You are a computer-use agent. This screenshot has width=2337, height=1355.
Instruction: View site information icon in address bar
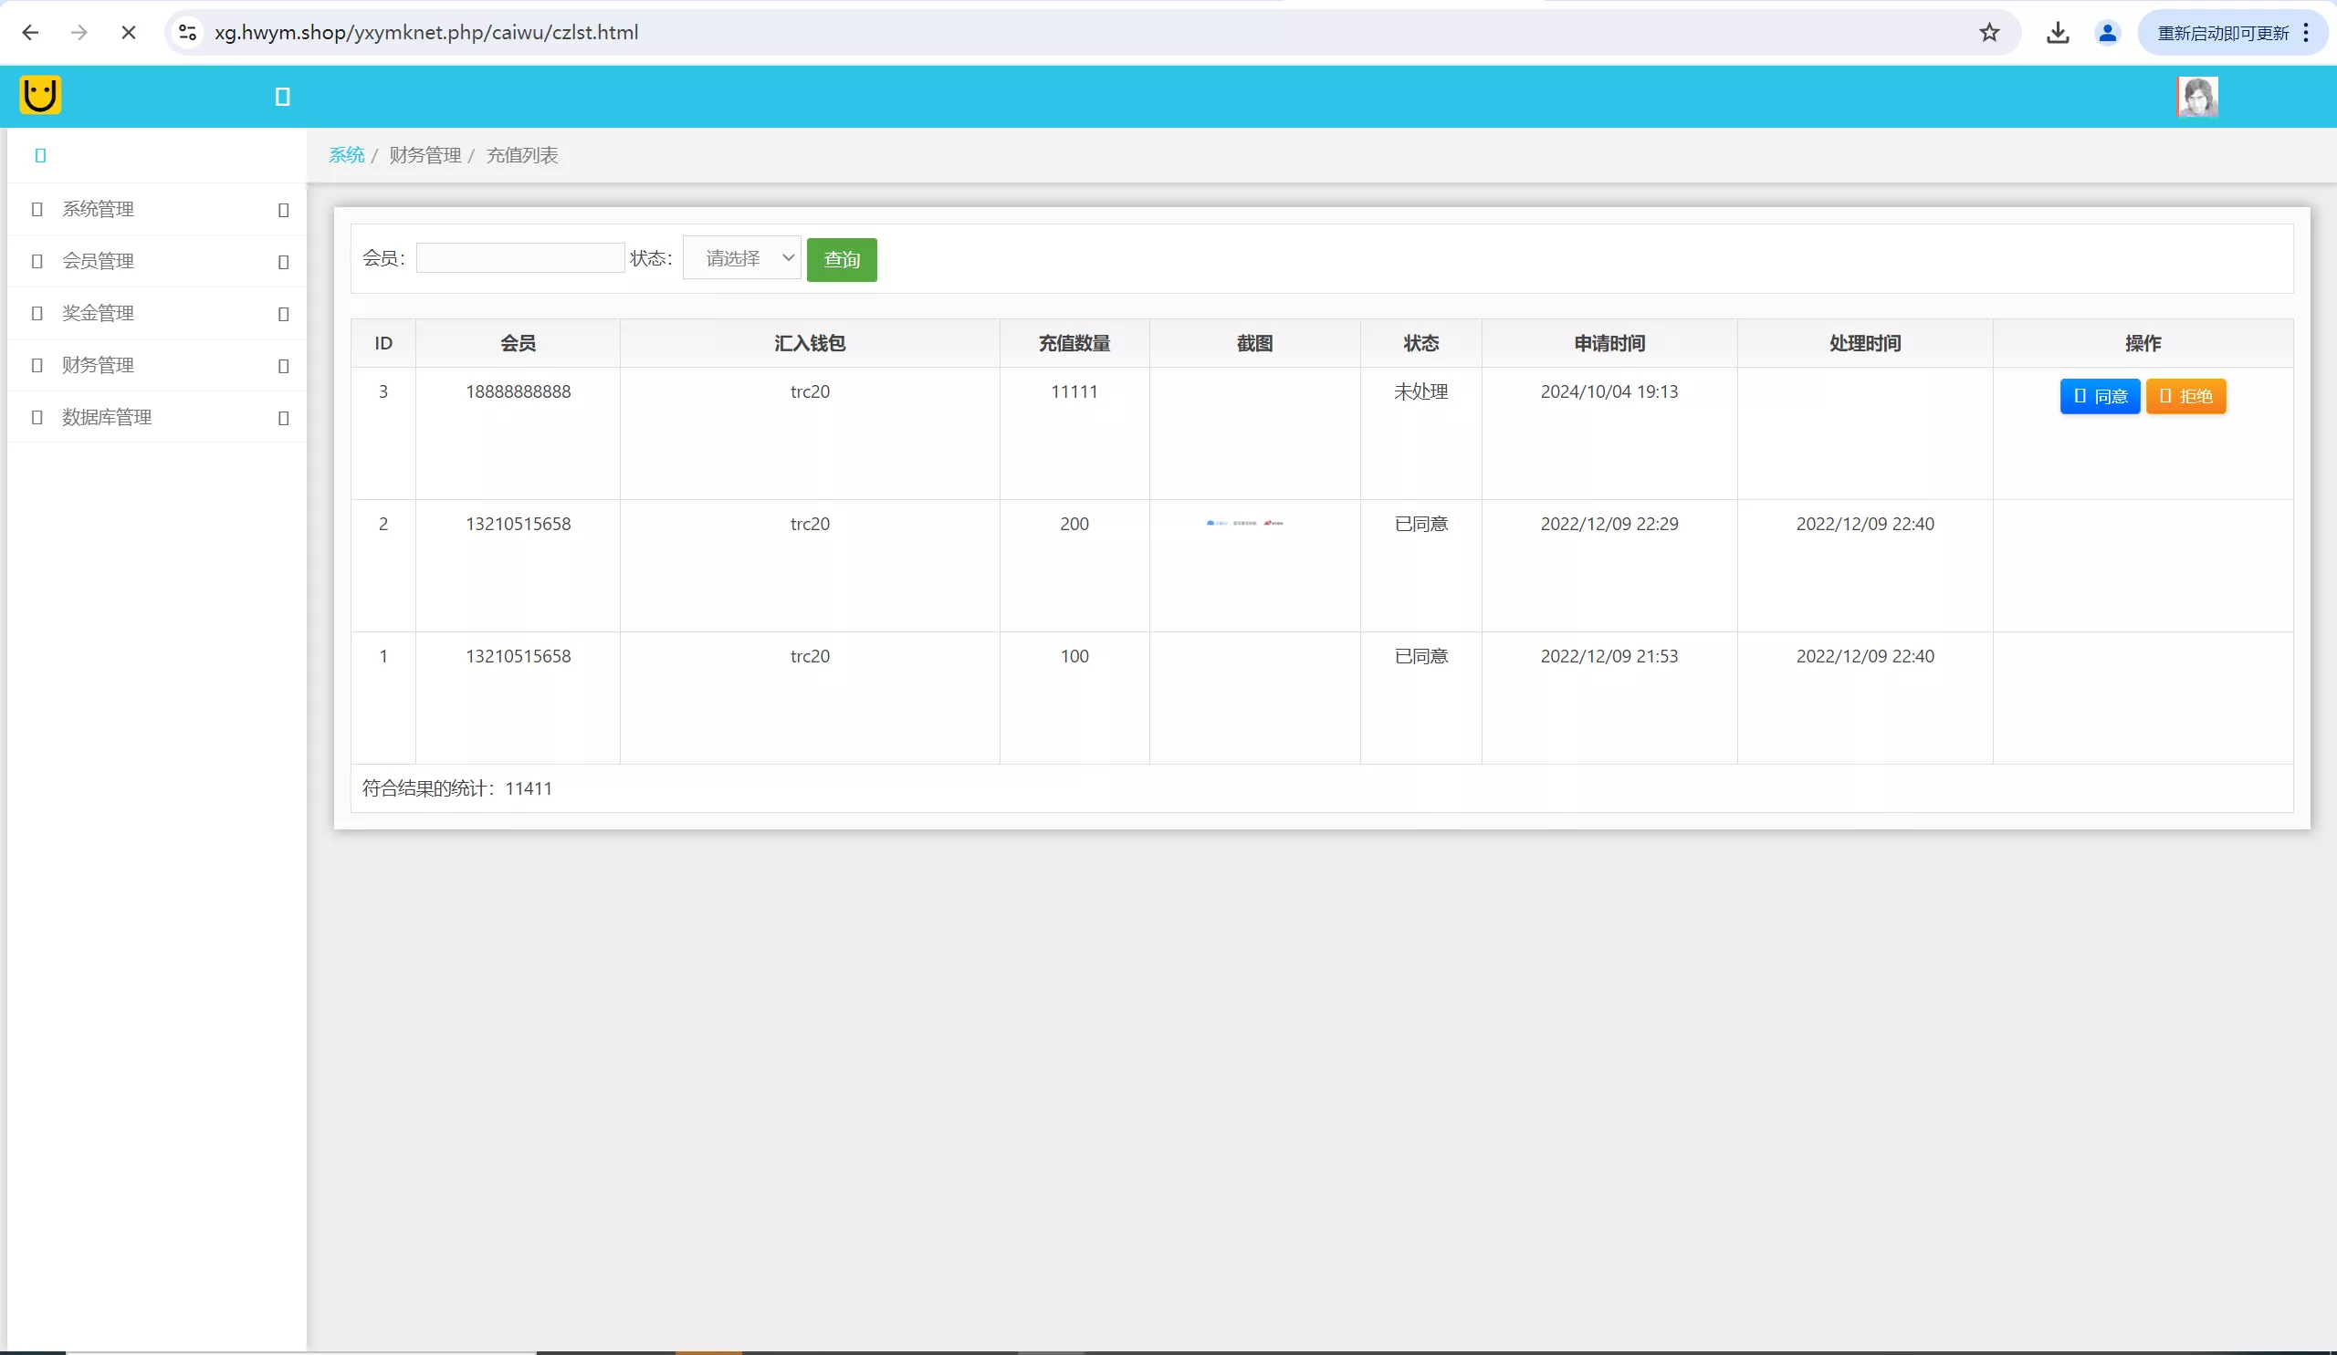(x=187, y=34)
